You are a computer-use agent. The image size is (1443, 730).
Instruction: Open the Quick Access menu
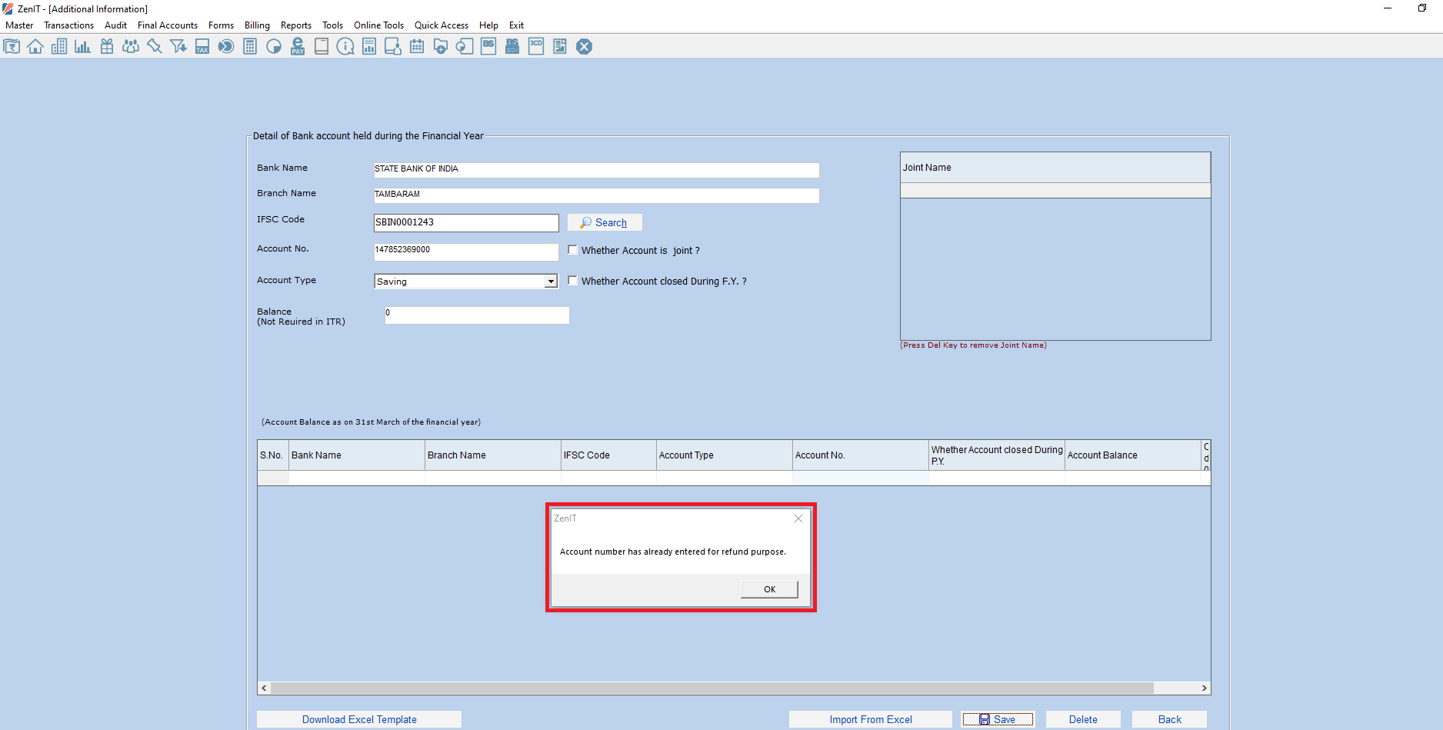tap(442, 25)
